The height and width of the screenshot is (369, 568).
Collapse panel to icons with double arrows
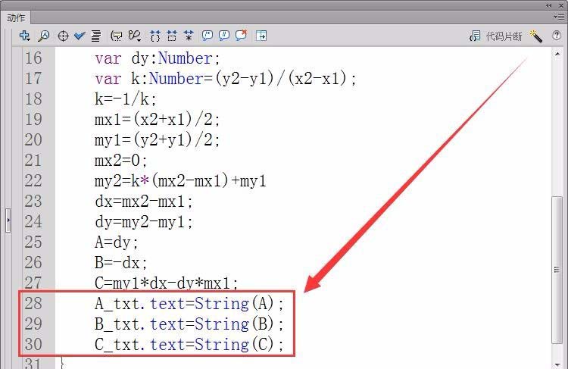point(549,5)
